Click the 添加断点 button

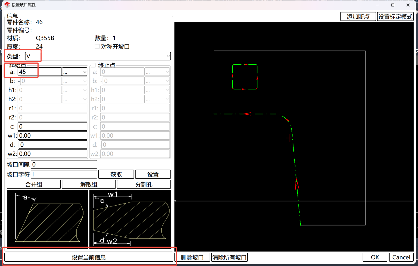(358, 17)
